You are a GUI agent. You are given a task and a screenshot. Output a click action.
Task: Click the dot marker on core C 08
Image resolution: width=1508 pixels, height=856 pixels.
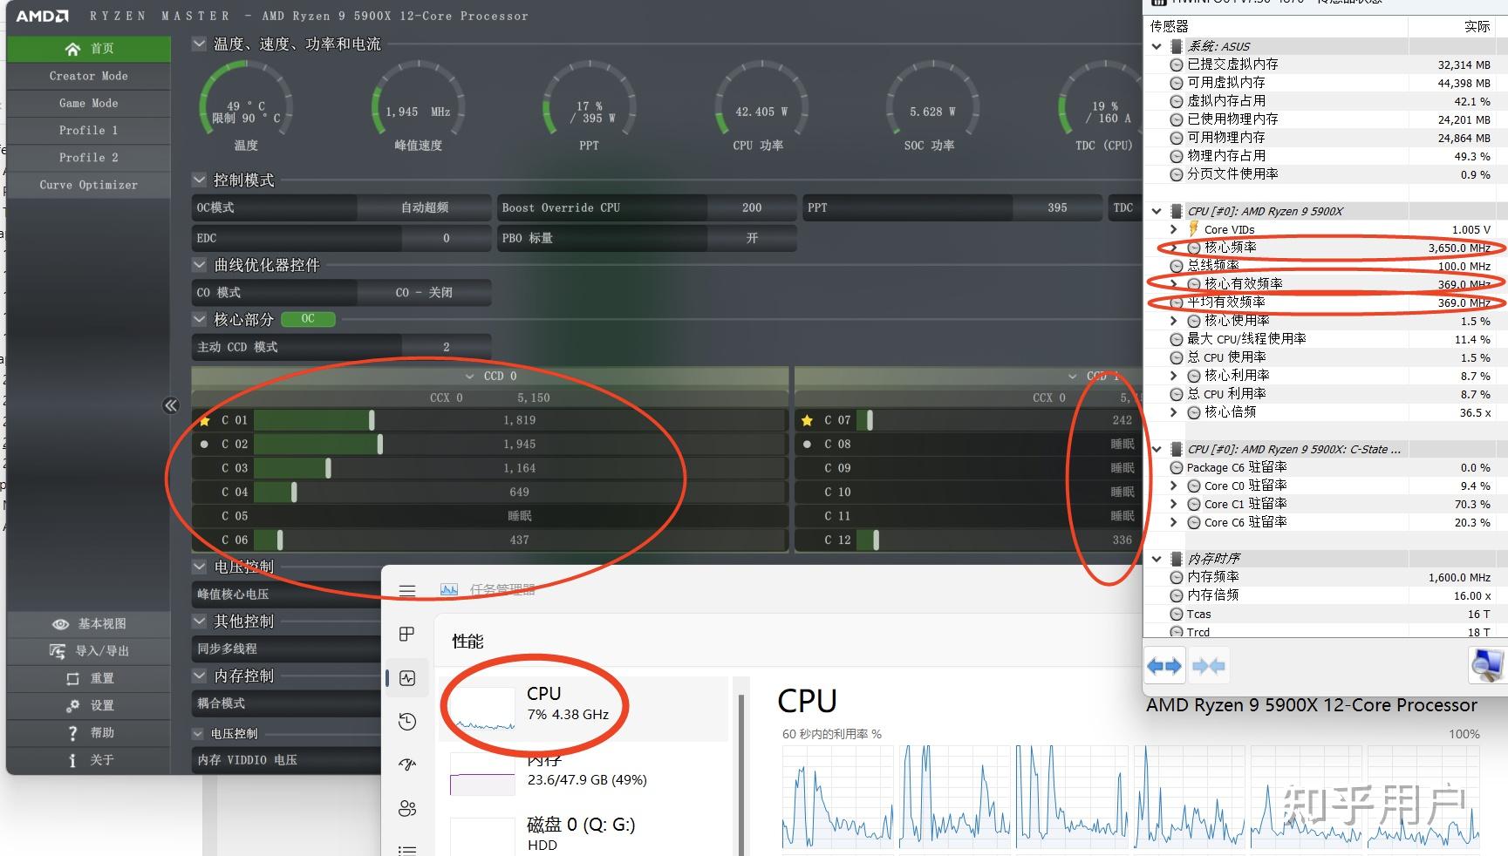pos(807,444)
